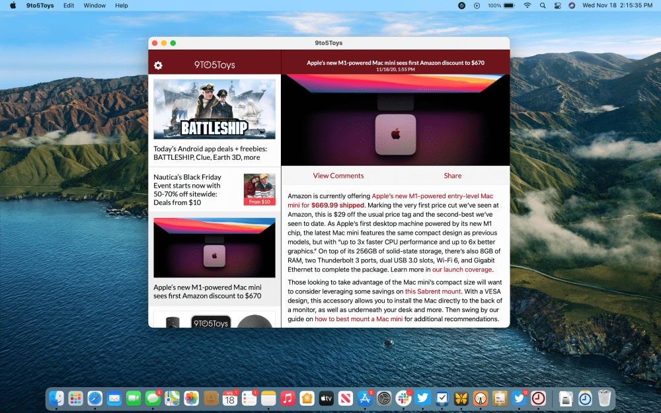Open News from the Dock

click(x=346, y=398)
